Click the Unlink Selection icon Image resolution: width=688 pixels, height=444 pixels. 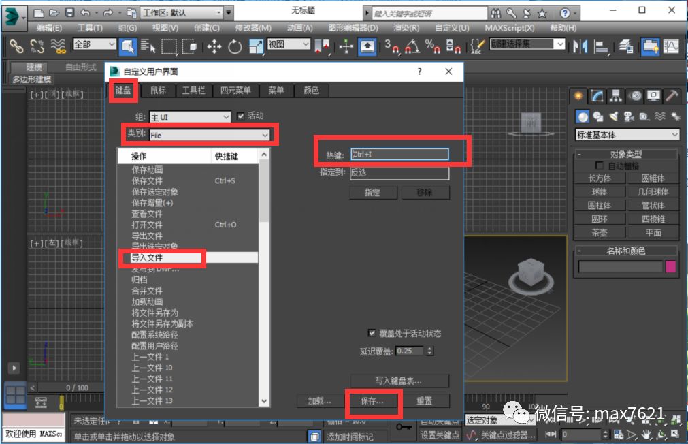point(37,46)
